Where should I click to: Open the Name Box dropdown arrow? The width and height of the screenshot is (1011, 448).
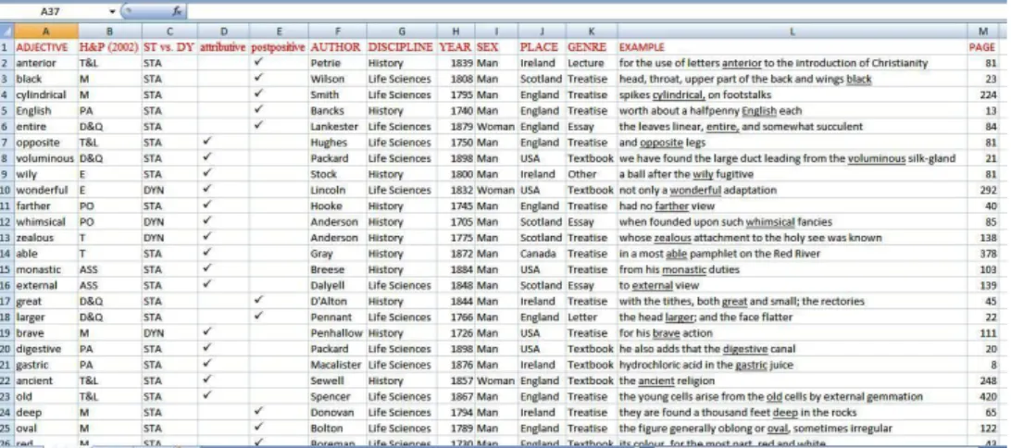coord(112,12)
